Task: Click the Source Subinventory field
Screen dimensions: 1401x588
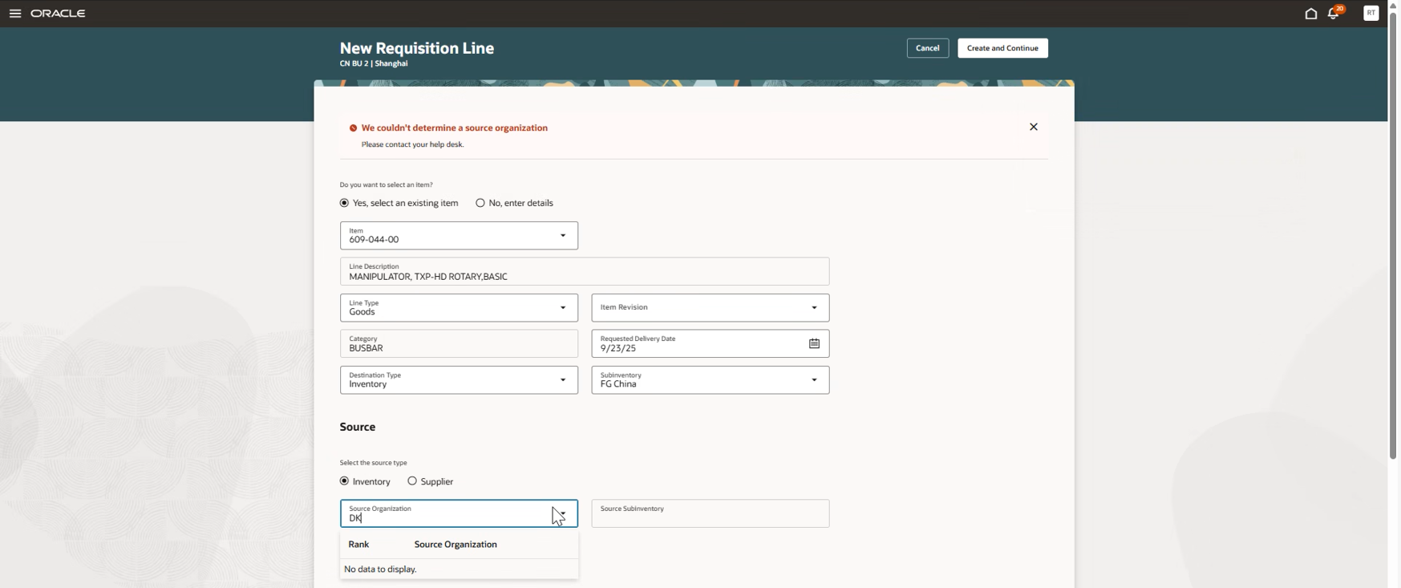Action: (711, 513)
